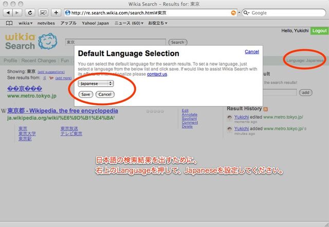Open the 東京放送 sublink
329x227 pixels.
point(69,128)
